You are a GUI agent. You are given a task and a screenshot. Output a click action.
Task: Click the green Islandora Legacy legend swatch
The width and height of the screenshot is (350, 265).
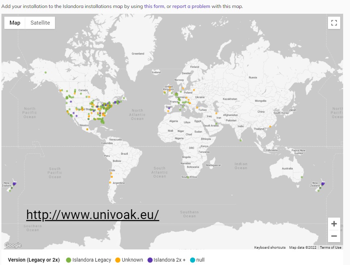click(69, 260)
